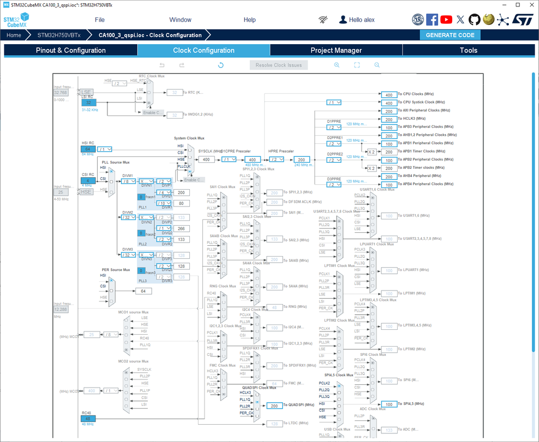Click the To CPU Clocks 400 field
539x442 pixels.
coord(389,95)
